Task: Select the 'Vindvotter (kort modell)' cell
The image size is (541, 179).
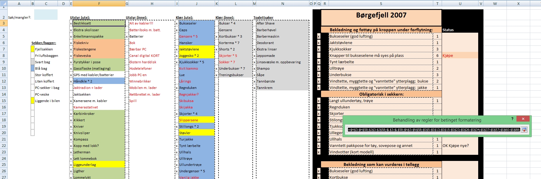Action: [381, 152]
